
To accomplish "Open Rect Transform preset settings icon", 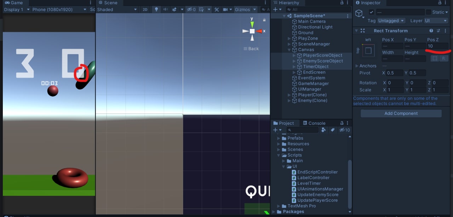I will [438, 31].
